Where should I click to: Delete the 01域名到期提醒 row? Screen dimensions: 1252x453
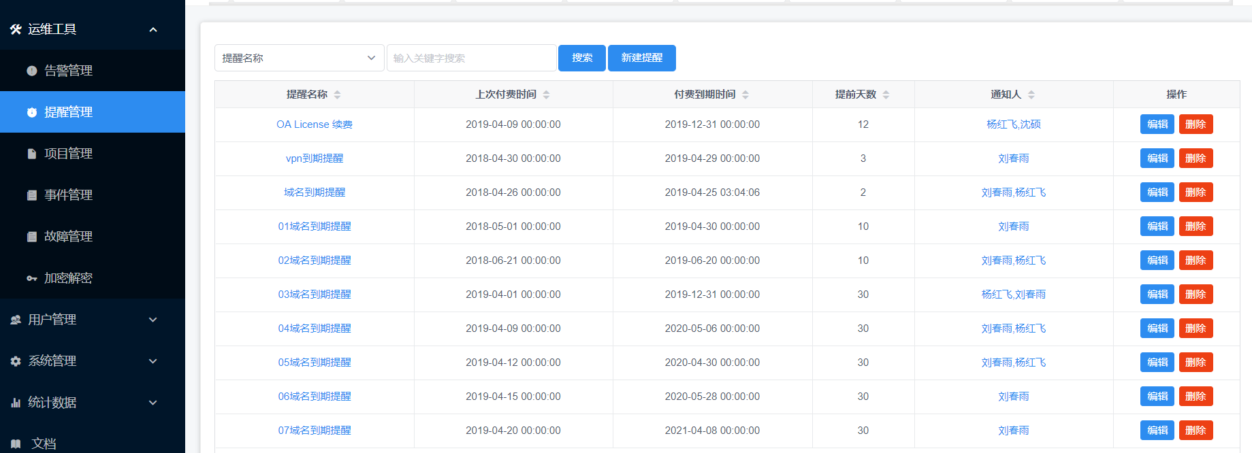tap(1196, 227)
